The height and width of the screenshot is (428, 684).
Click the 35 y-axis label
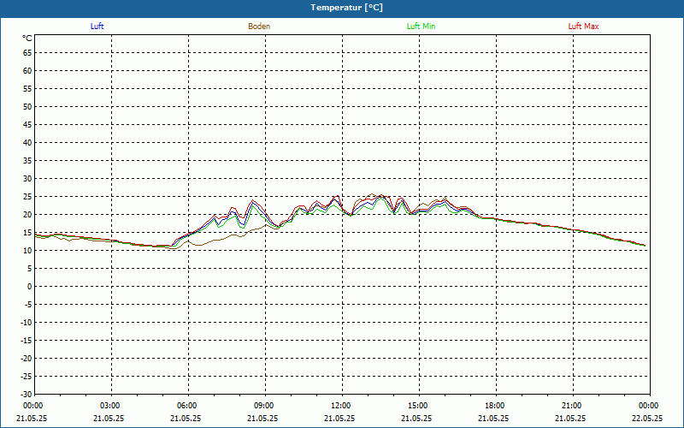pyautogui.click(x=27, y=161)
